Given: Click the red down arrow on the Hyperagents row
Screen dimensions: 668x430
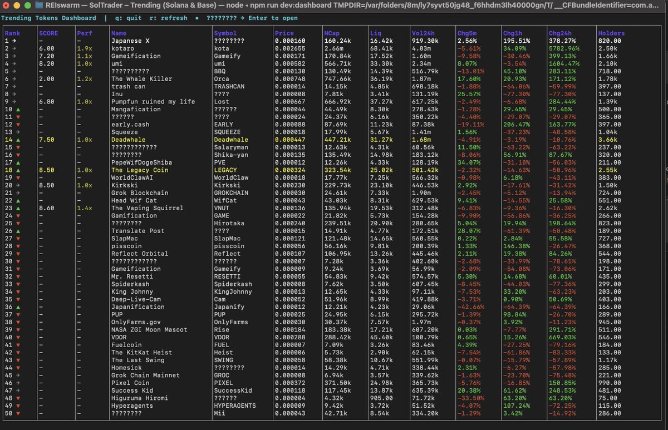Looking at the screenshot, I should click(18, 406).
